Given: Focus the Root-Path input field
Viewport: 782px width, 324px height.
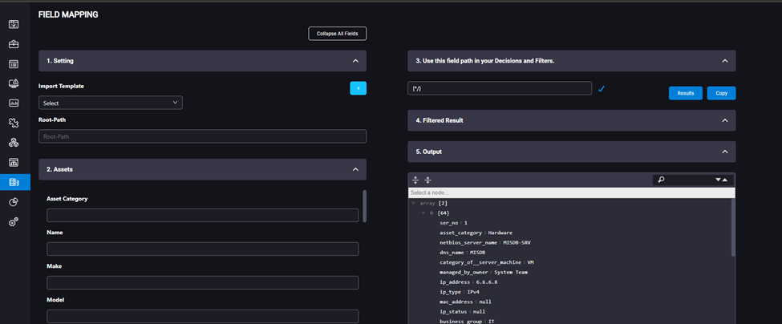Looking at the screenshot, I should click(x=202, y=136).
